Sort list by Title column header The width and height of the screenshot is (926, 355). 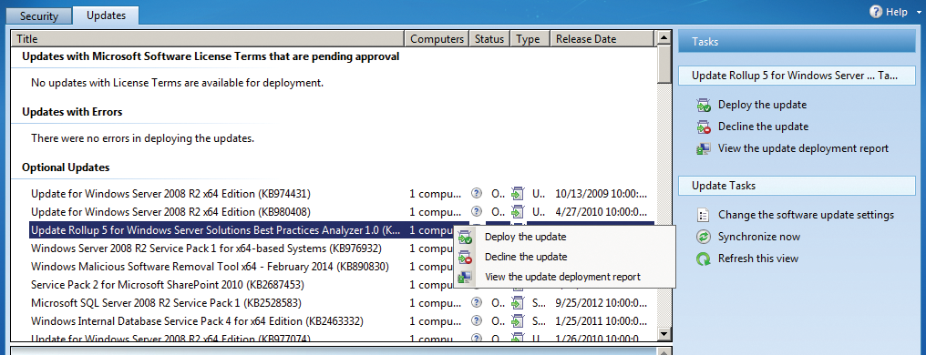pos(208,39)
